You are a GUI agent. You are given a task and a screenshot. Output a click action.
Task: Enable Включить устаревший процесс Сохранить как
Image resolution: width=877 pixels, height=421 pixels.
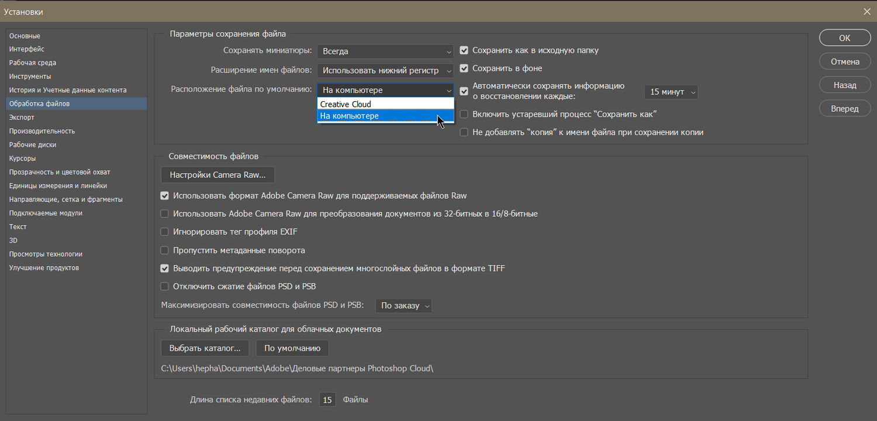coord(464,114)
